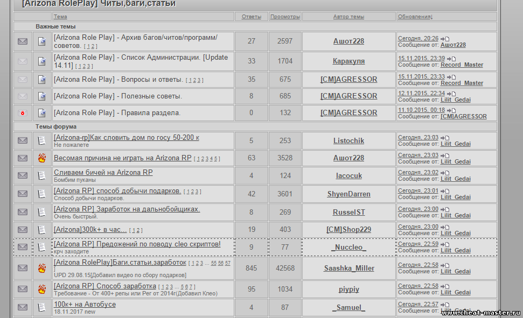523x318 pixels.
Task: Jump to page 57 of "Баги,статьи,заработок"
Action: click(228, 264)
